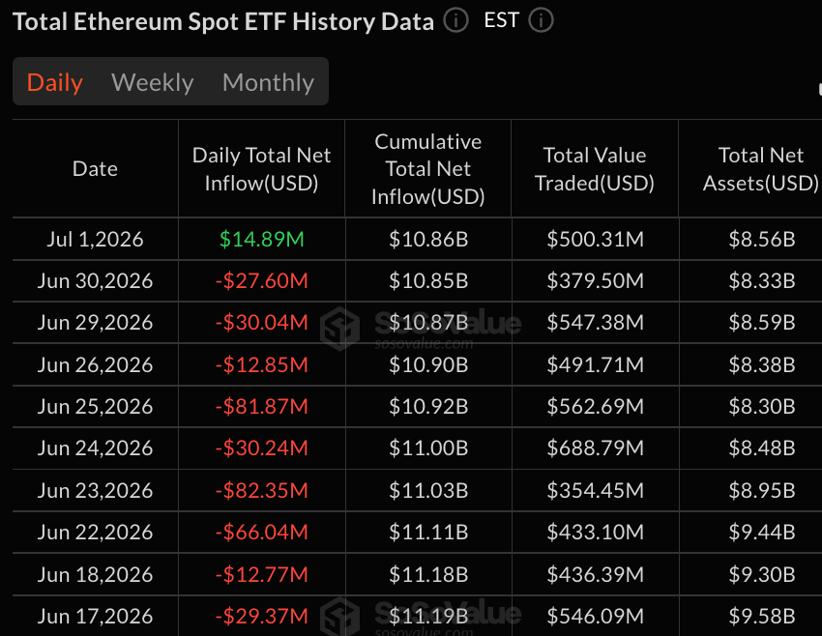This screenshot has width=822, height=636.
Task: Click the $10.86B cumulative inflow cell
Action: 428,240
